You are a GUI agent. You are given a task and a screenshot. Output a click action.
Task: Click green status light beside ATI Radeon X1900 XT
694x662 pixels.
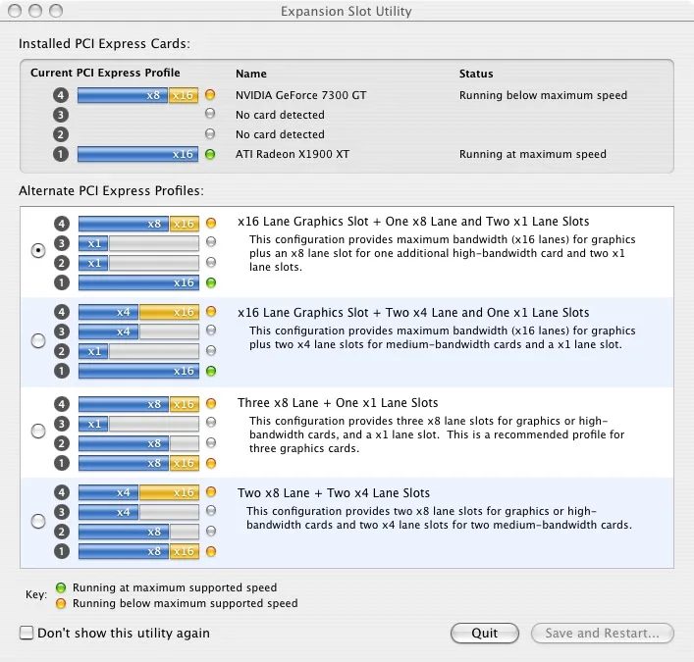coord(210,154)
